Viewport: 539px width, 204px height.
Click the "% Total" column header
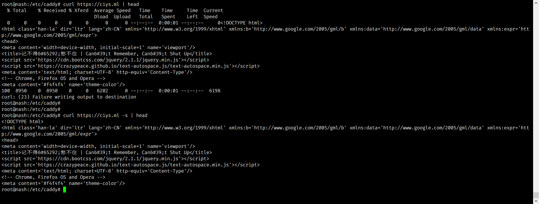tap(17, 10)
